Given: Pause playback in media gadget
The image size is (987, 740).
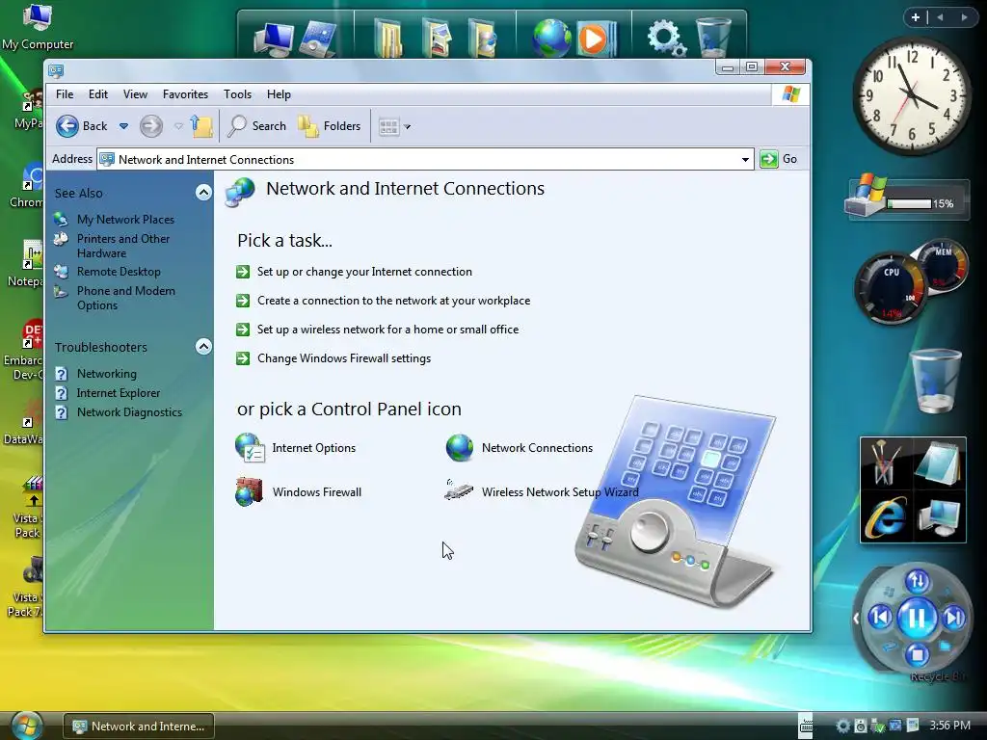Looking at the screenshot, I should (x=917, y=618).
